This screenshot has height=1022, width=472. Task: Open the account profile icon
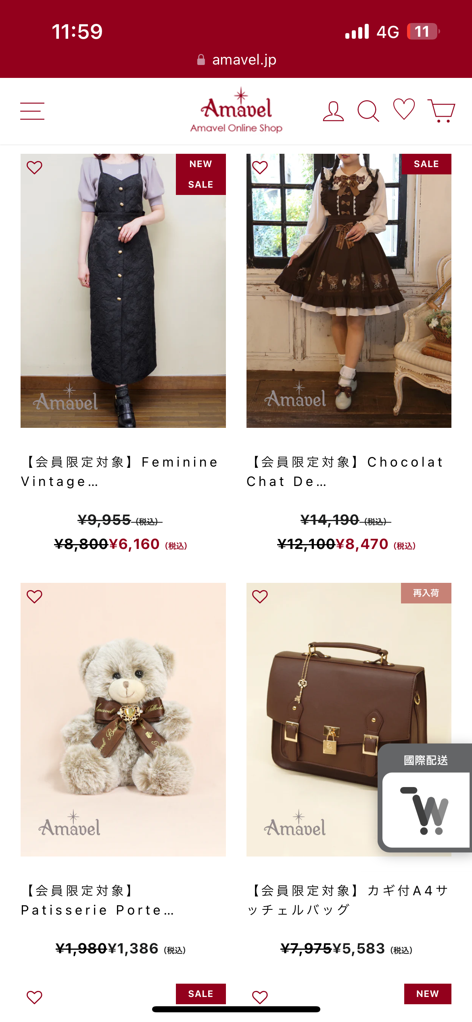(333, 111)
